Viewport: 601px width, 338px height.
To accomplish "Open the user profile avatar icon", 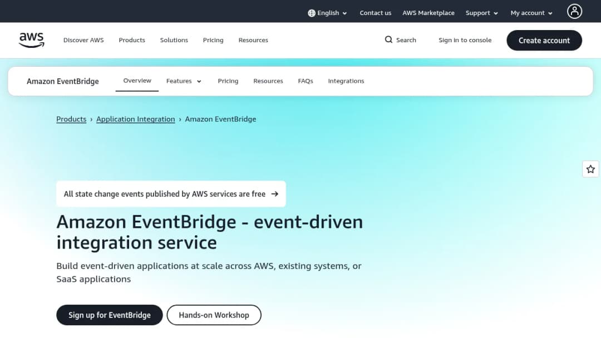I will click(x=574, y=12).
